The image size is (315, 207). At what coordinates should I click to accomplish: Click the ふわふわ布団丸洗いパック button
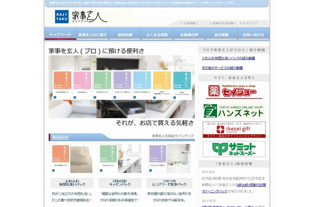[72, 183]
